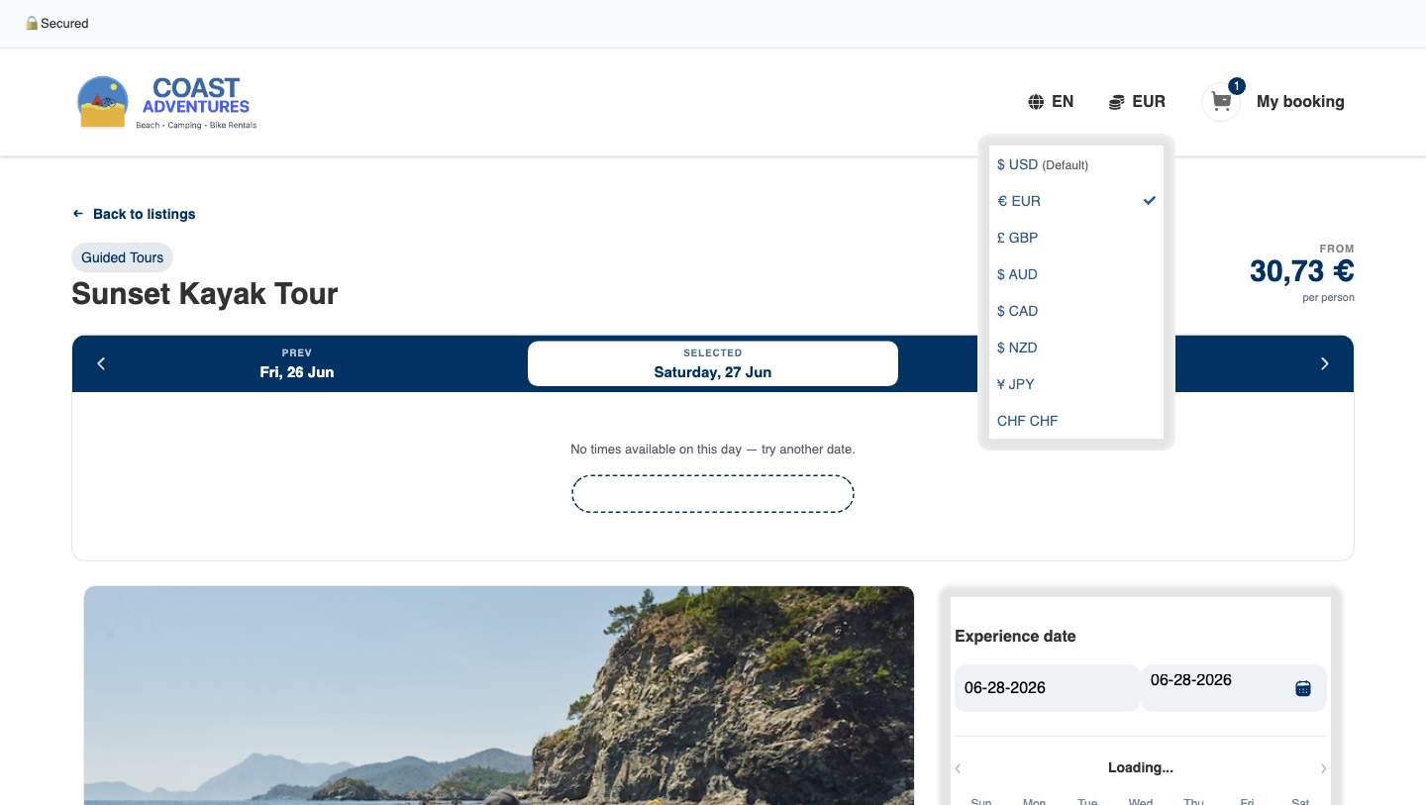Click the previous date arrow in blue bar
The width and height of the screenshot is (1426, 805).
click(101, 363)
